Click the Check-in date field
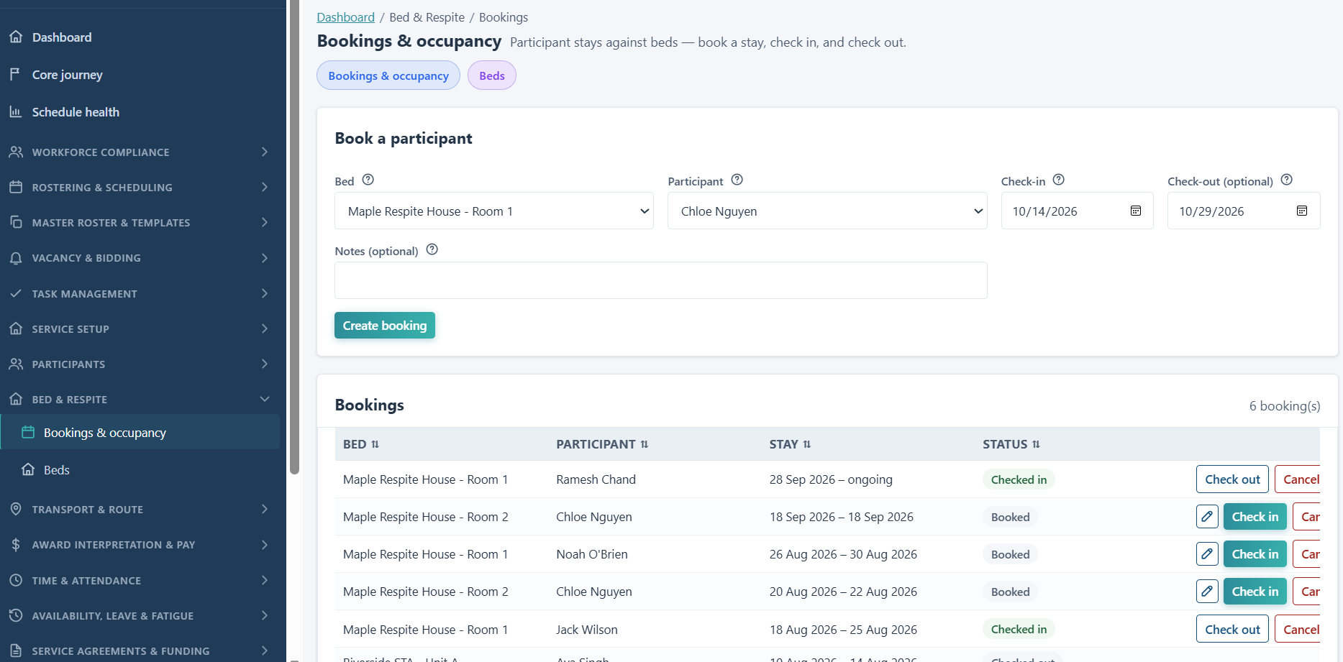 tap(1077, 211)
